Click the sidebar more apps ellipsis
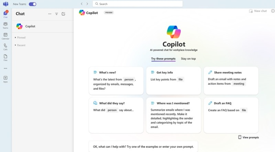The width and height of the screenshot is (275, 152). [5, 68]
